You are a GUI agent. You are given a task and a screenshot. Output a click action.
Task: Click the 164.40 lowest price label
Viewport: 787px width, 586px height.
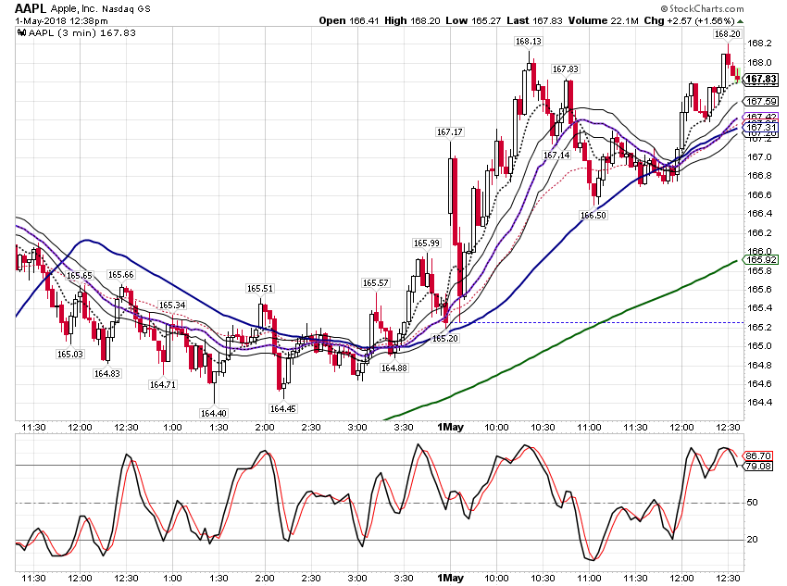tap(213, 414)
